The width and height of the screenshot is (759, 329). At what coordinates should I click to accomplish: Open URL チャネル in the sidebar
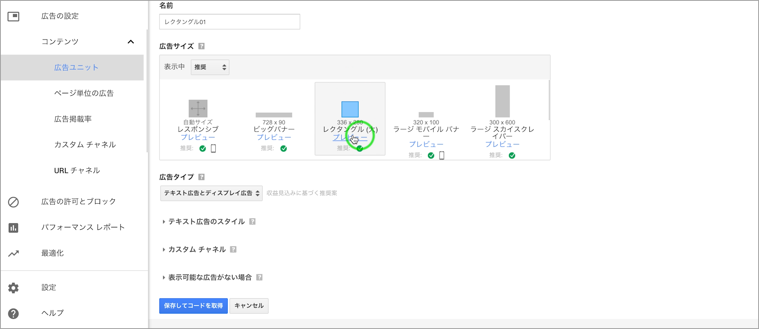[x=77, y=171]
